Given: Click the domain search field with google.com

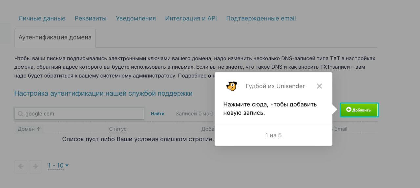Looking at the screenshot, I should (79, 114).
